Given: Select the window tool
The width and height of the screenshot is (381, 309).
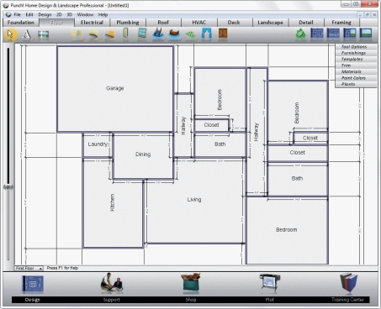Looking at the screenshot, I should [142, 34].
